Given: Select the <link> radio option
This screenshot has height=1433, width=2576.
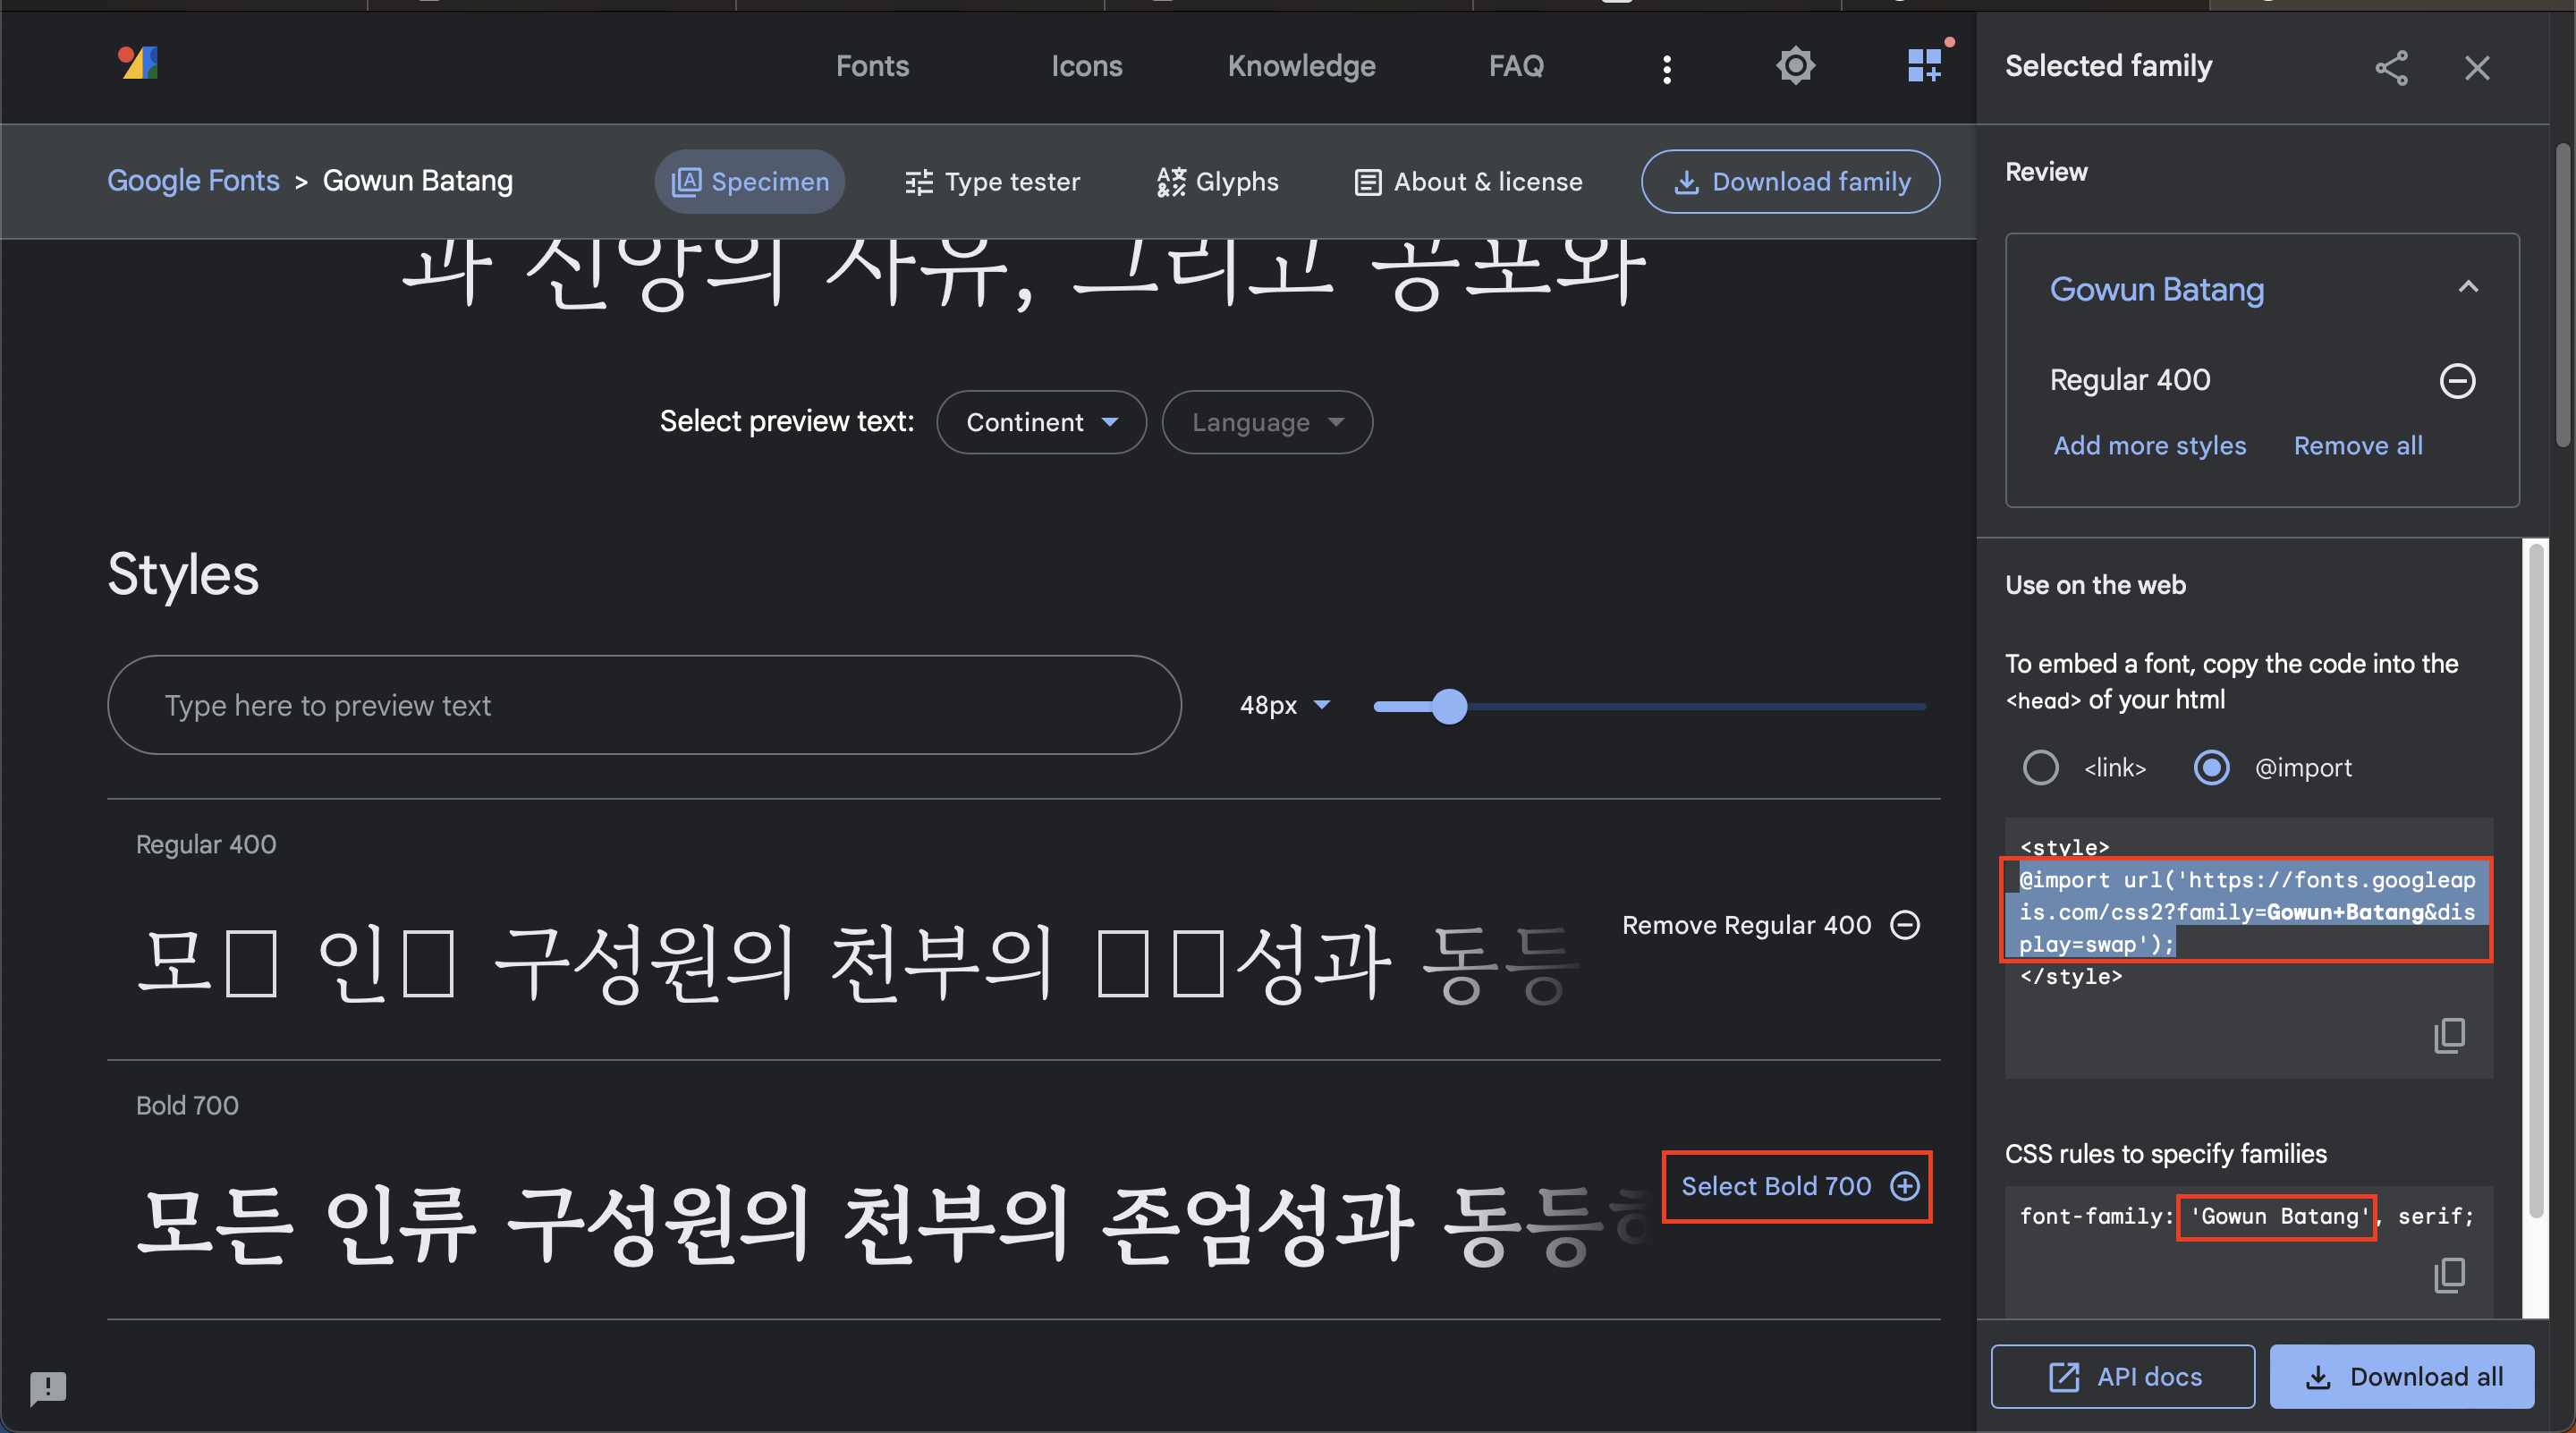Looking at the screenshot, I should pyautogui.click(x=2040, y=768).
